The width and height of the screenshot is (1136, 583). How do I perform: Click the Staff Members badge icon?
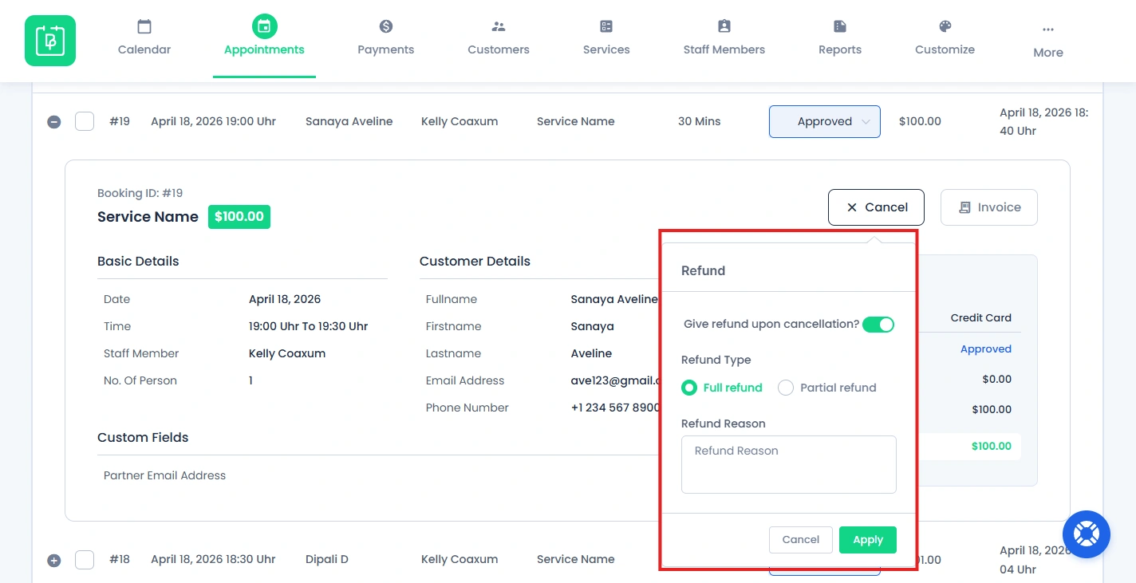pos(724,26)
